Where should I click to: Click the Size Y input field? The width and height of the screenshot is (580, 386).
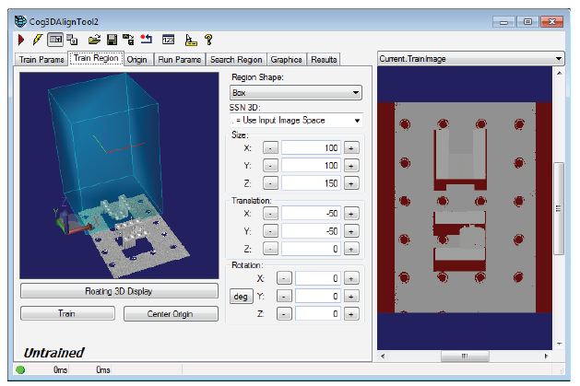[311, 166]
